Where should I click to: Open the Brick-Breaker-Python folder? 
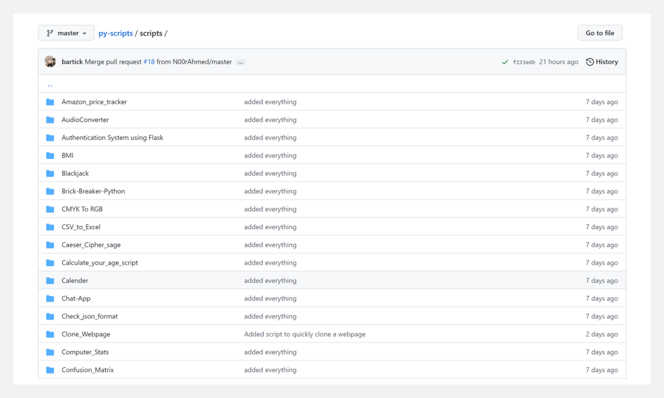[x=93, y=192]
